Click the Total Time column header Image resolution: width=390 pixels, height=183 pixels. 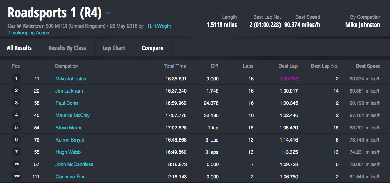[175, 66]
